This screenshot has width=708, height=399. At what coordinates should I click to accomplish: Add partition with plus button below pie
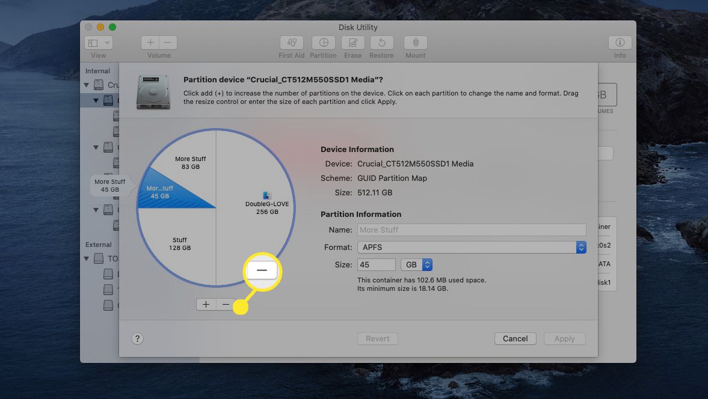point(206,305)
